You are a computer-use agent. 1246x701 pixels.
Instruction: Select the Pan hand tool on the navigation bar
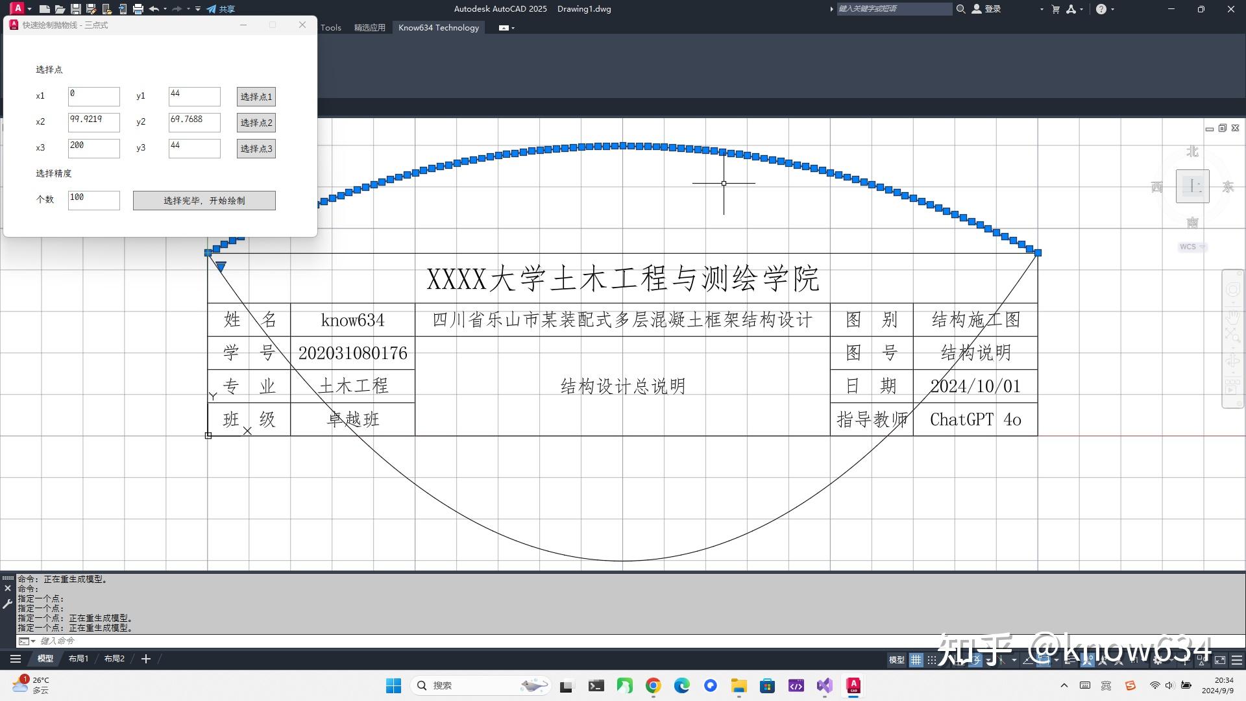click(x=1232, y=318)
